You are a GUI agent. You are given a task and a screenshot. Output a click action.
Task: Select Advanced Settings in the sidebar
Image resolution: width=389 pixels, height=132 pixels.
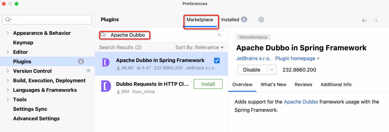[36, 119]
